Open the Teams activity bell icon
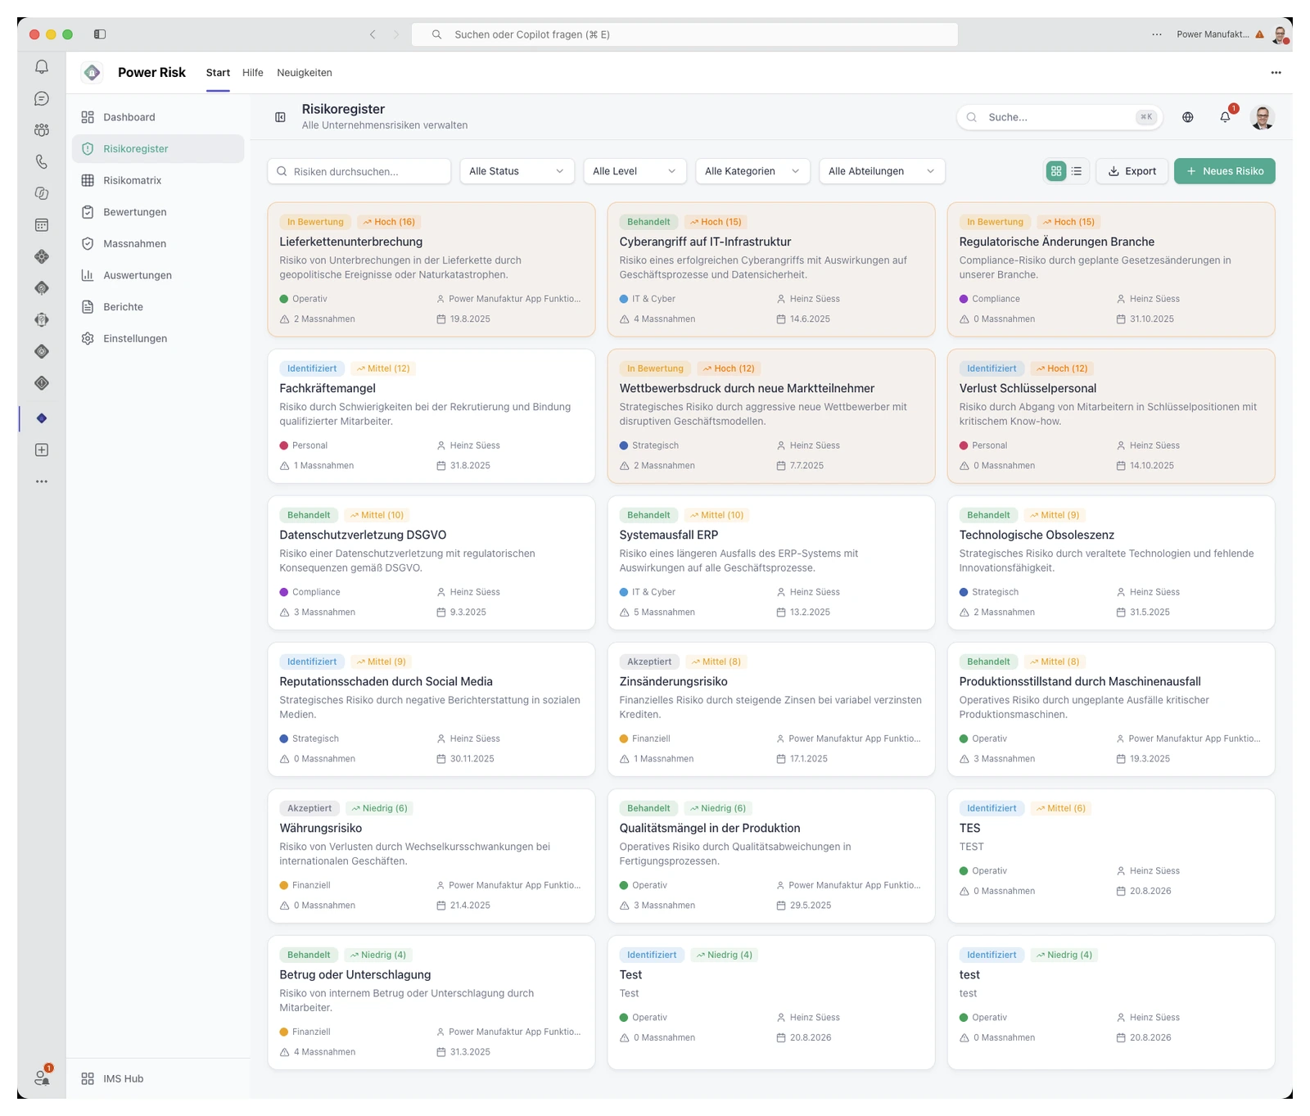This screenshot has width=1310, height=1116. pyautogui.click(x=42, y=67)
